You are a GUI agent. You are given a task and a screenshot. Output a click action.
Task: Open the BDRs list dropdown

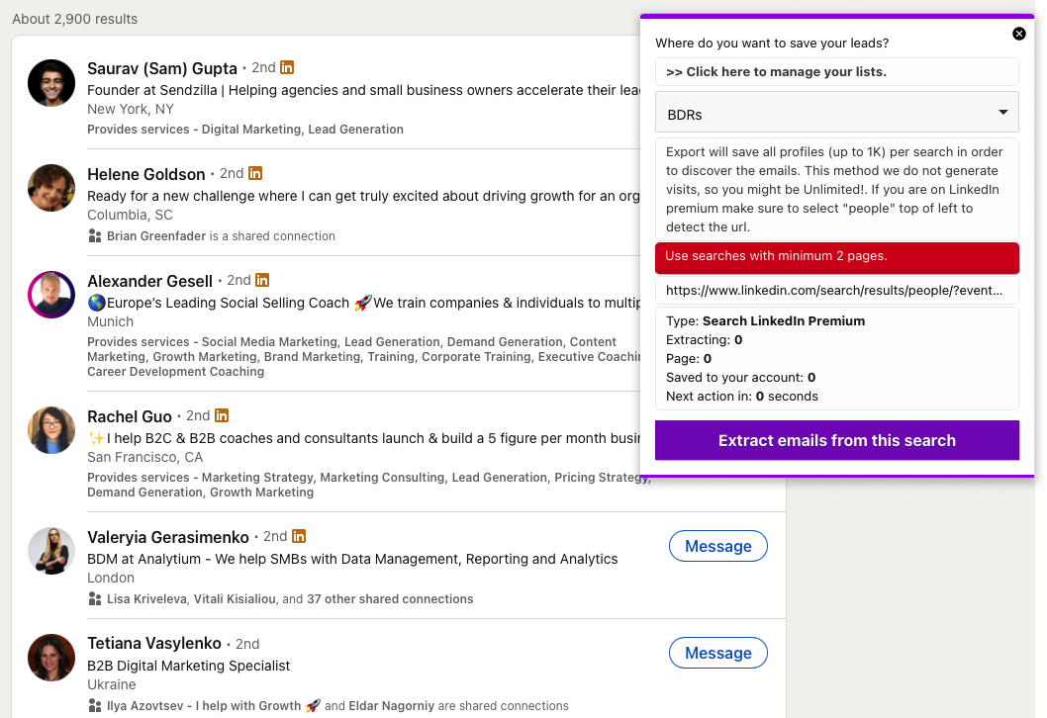tap(836, 114)
